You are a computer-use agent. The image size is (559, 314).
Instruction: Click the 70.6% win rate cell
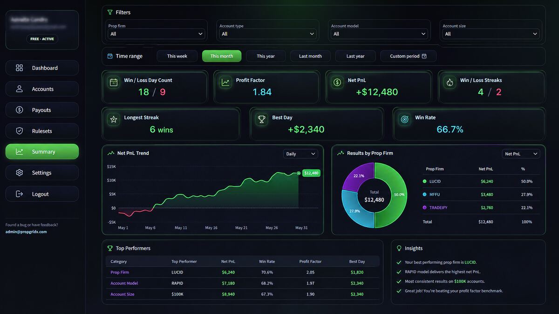[x=267, y=272]
